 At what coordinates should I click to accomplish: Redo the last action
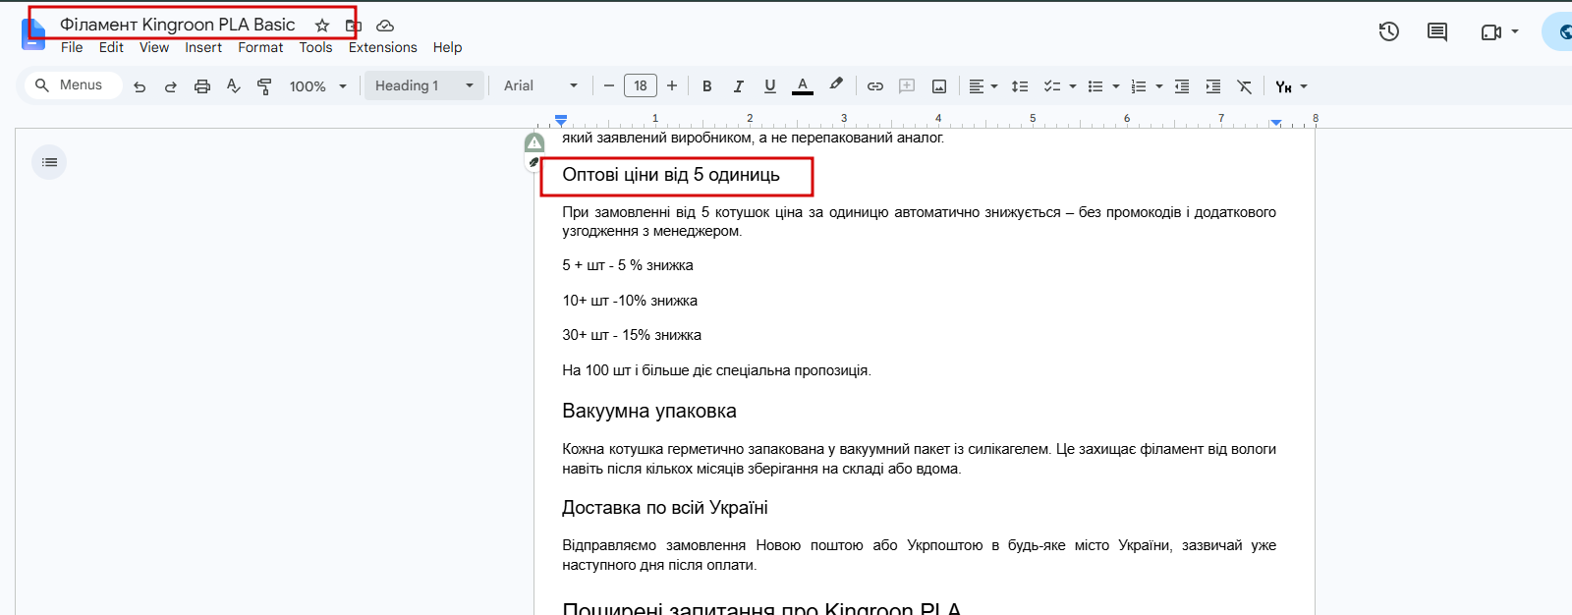click(x=171, y=86)
